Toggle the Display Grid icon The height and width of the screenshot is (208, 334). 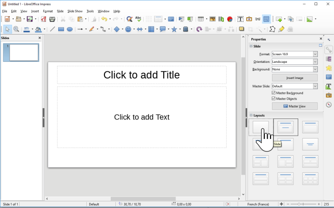(149, 19)
